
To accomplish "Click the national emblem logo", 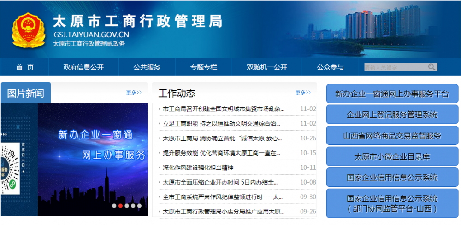I will [28, 30].
